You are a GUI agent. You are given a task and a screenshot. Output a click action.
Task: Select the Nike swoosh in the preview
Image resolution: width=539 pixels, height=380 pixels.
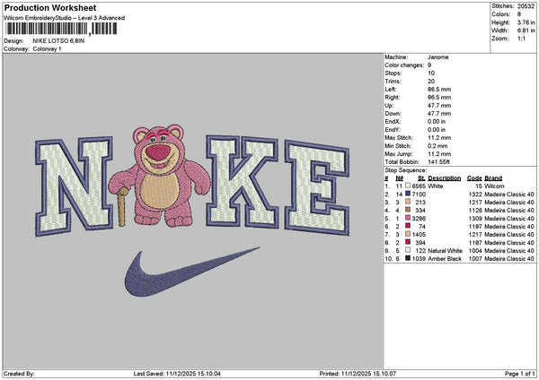(x=192, y=271)
